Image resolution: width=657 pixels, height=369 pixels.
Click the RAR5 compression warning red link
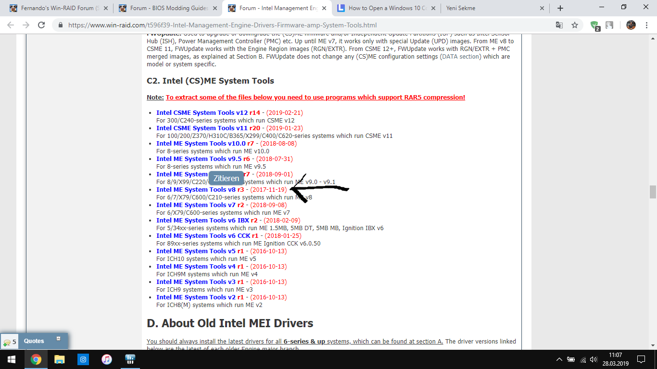[316, 98]
